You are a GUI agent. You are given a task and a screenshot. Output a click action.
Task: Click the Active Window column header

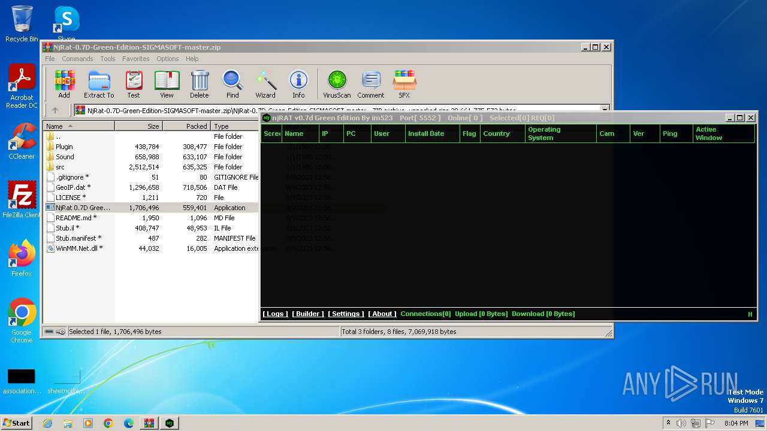click(723, 133)
